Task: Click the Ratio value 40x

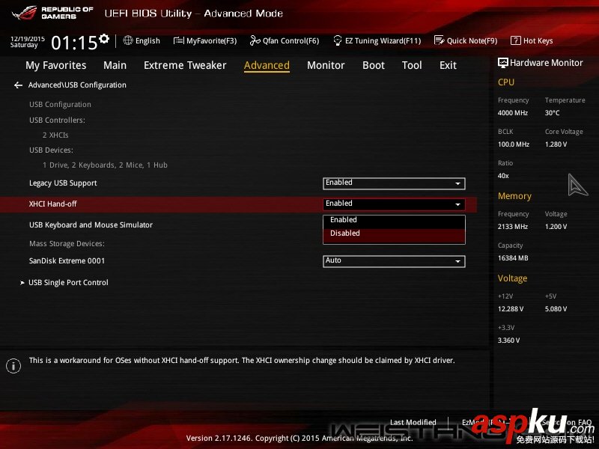Action: 503,176
